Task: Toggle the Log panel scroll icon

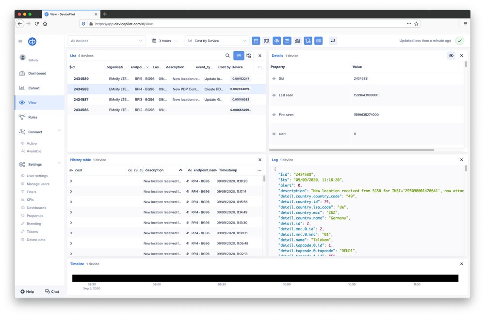Action: coord(308,41)
